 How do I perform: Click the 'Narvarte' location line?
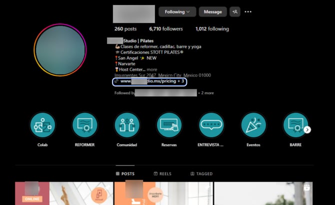(x=125, y=64)
